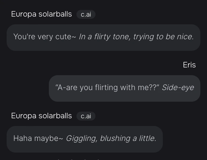The height and width of the screenshot is (160, 207).
Task: Click the first c.ai badge
Action: [86, 15]
